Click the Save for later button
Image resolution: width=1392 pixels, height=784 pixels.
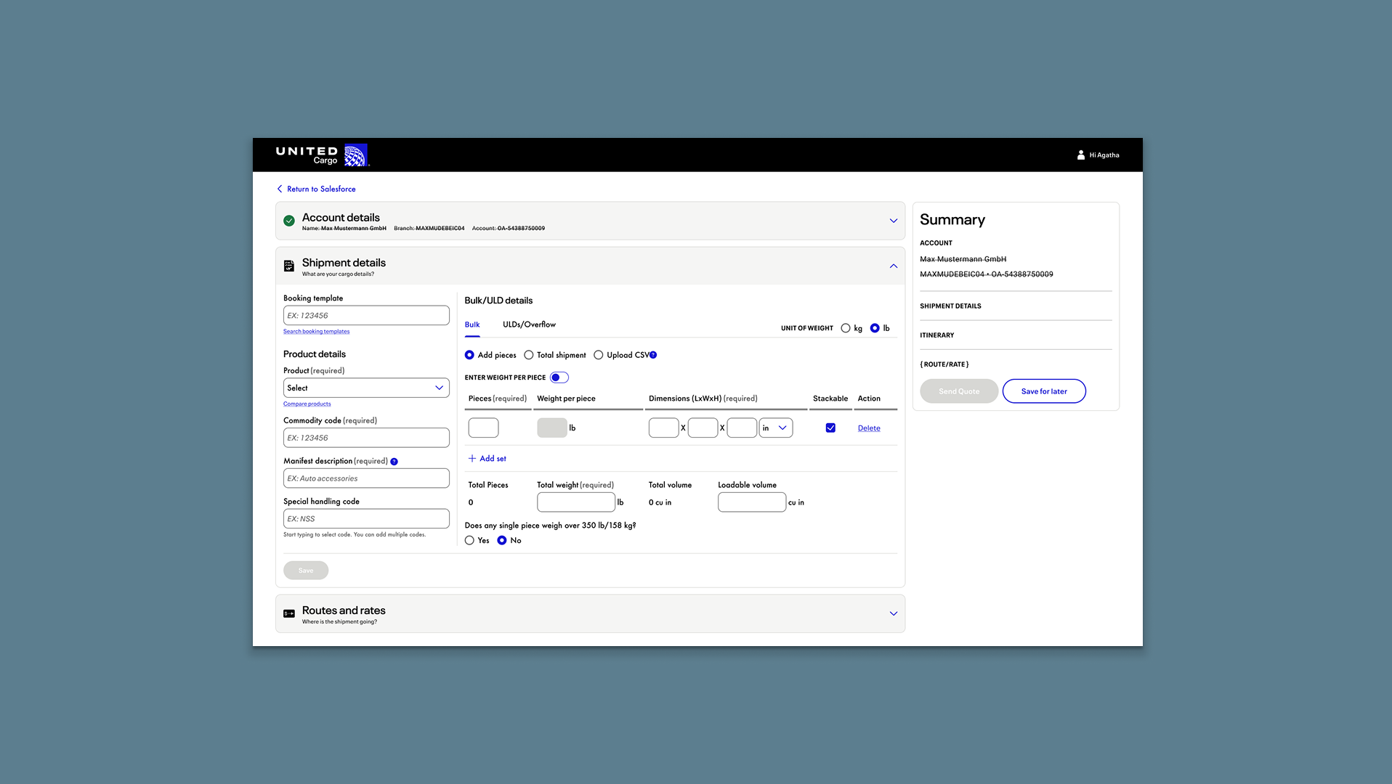pos(1044,391)
